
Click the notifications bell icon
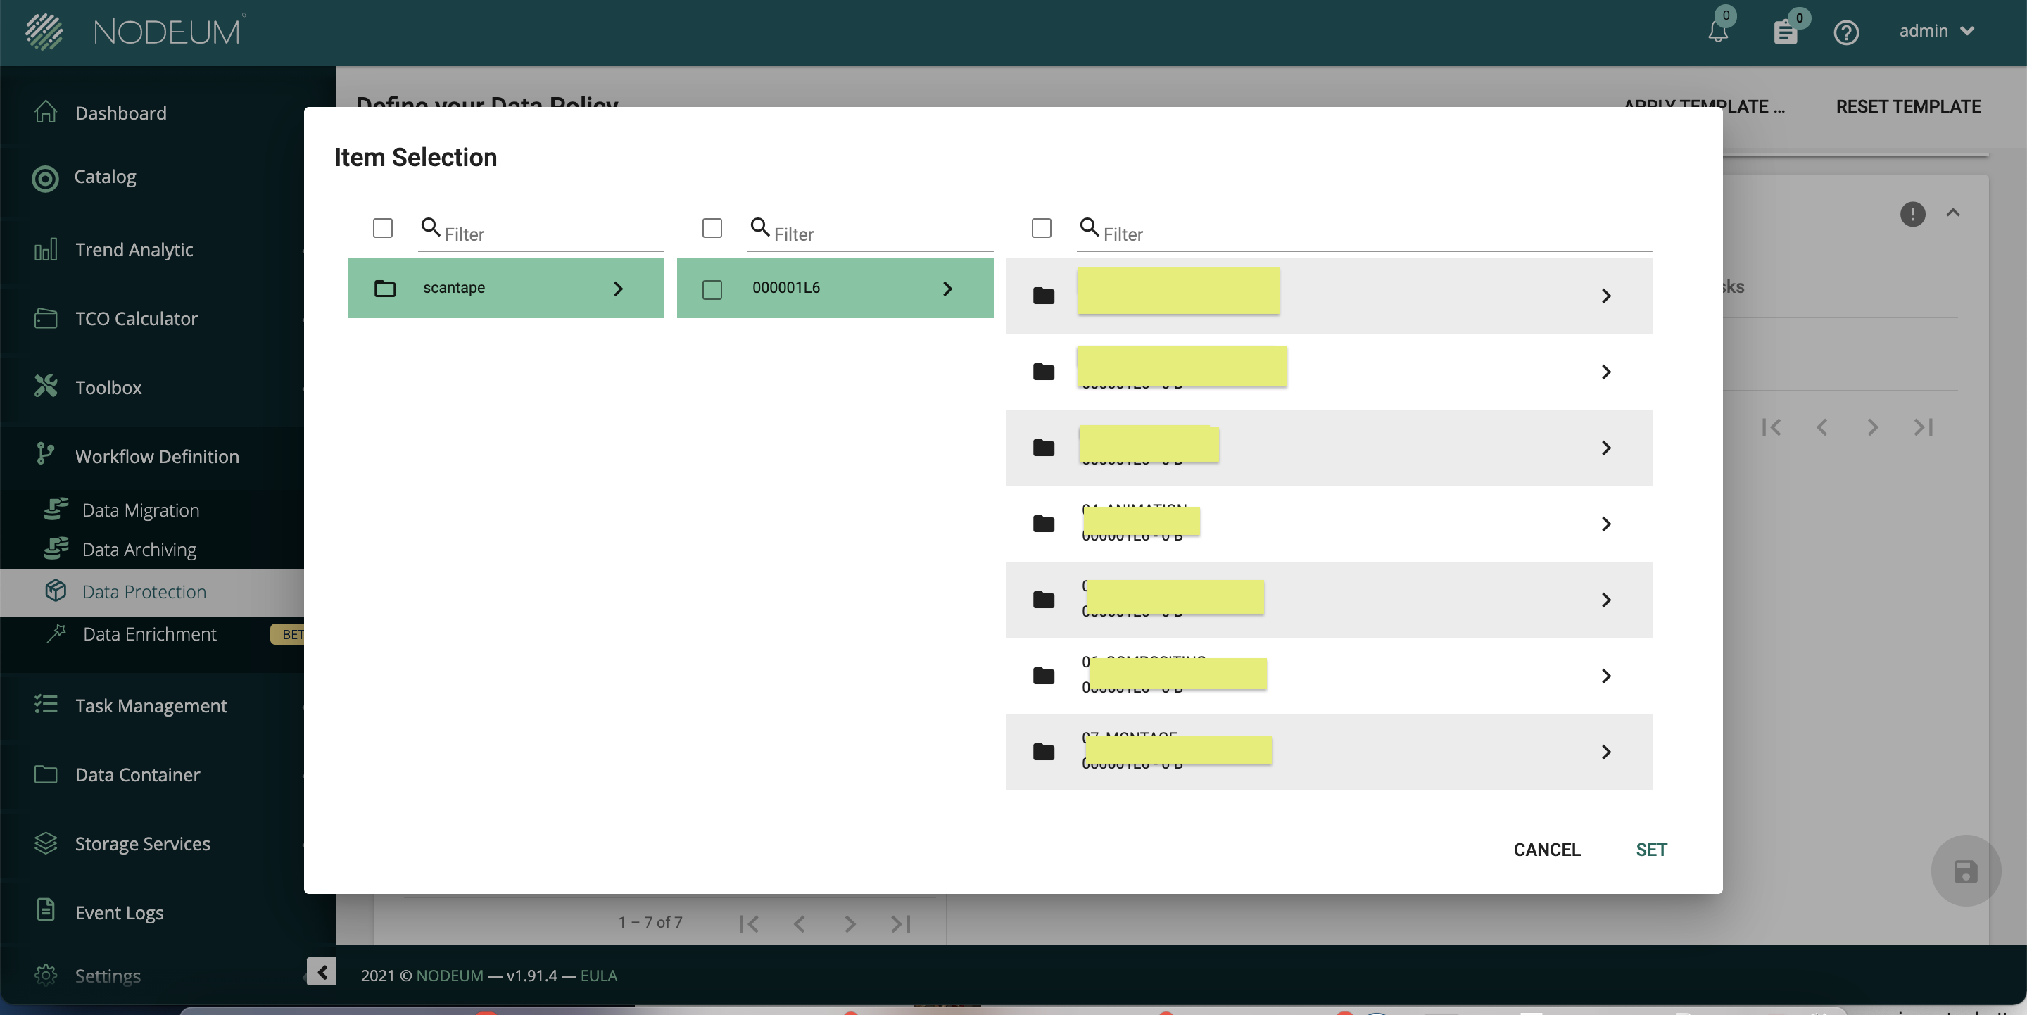click(x=1718, y=32)
